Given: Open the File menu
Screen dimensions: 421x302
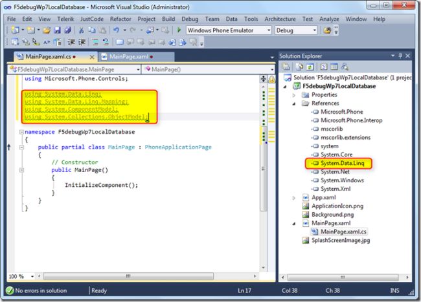Looking at the screenshot, I should coord(11,19).
